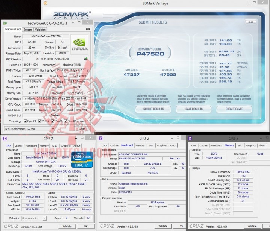Image resolution: width=270 pixels, height=231 pixels.
Task: Click the GPU Test 1 value 141.20
Action: tap(225, 40)
